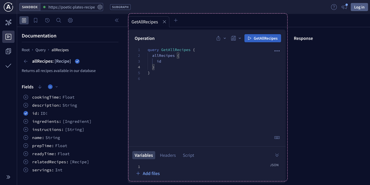Open the schema diff sidebar icon

point(8,51)
